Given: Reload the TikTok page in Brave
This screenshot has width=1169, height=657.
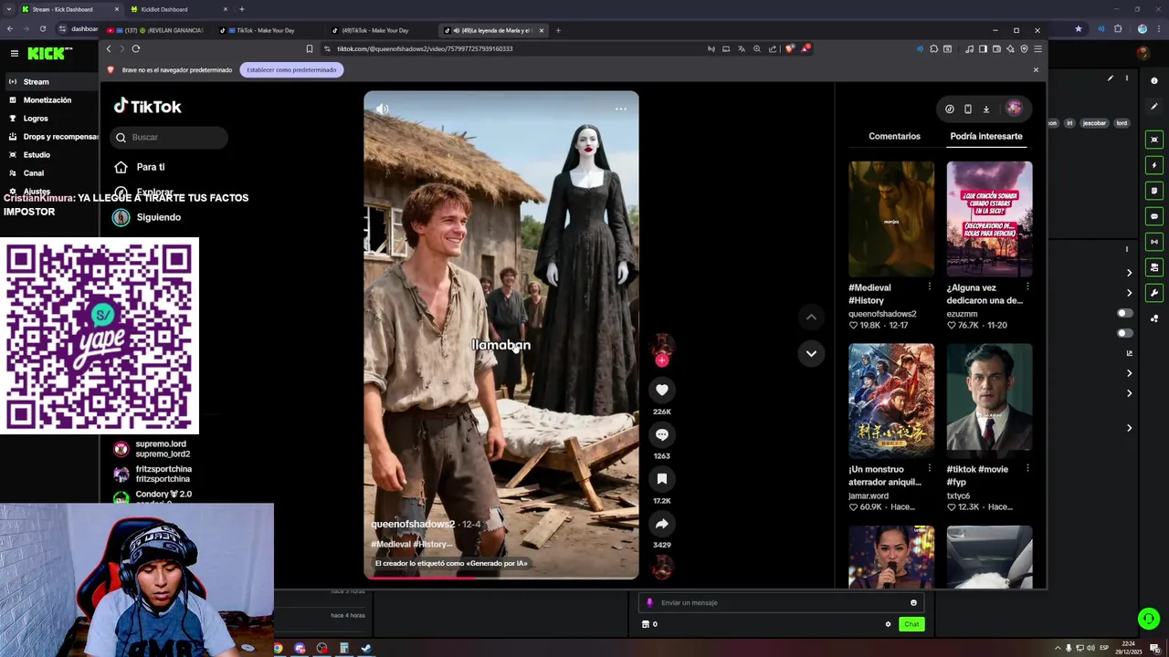Looking at the screenshot, I should pos(136,48).
